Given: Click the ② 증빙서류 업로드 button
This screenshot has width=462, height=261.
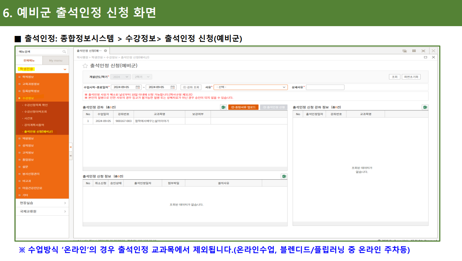Looking at the screenshot, I should [x=243, y=107].
